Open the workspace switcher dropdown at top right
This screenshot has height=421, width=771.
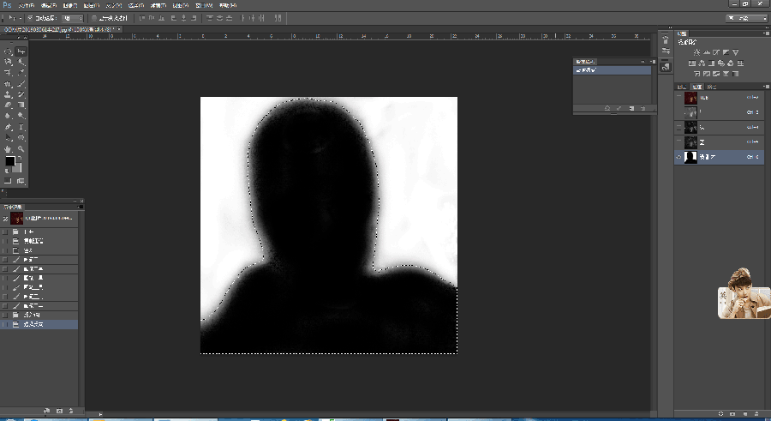[746, 18]
